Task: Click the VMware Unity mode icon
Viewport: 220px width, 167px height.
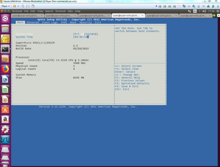Action: coord(33,6)
